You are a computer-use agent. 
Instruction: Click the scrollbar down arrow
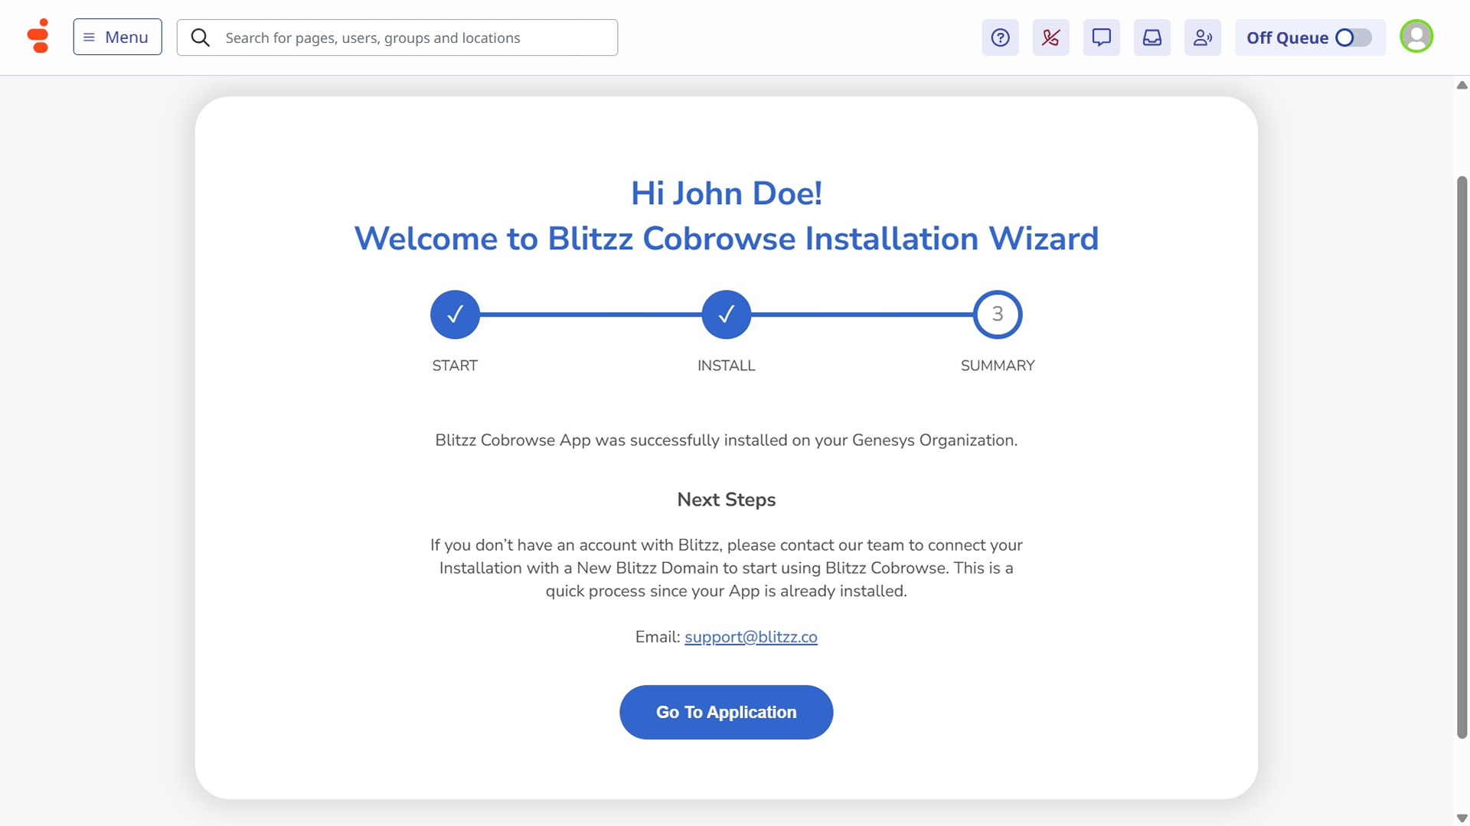(1462, 818)
